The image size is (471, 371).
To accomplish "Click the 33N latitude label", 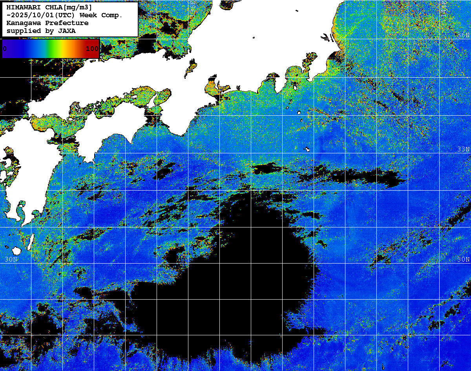I will pos(464,149).
